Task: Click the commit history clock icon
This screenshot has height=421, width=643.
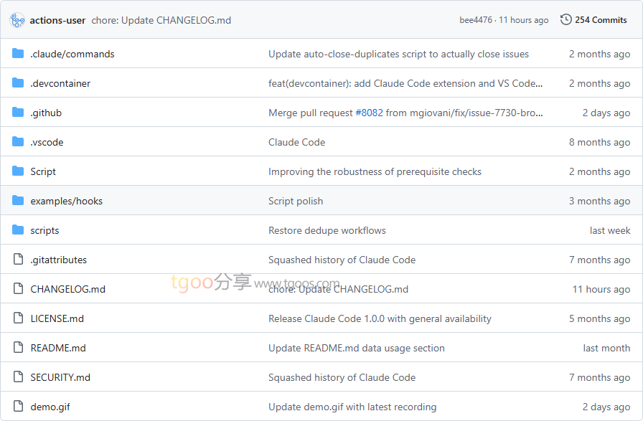Action: (x=566, y=20)
